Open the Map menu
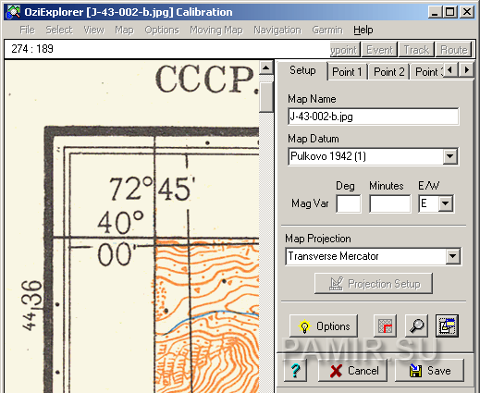480x393 pixels. (x=124, y=30)
